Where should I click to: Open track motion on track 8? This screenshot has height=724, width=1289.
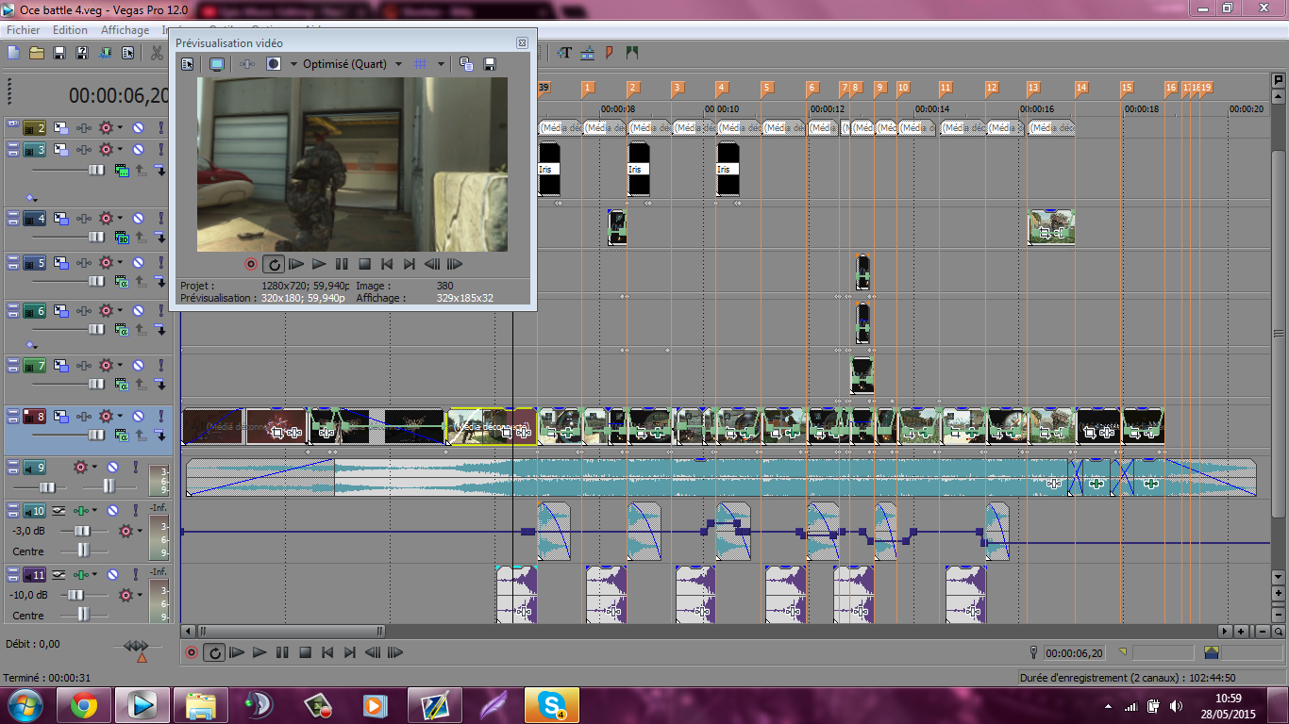pos(60,416)
